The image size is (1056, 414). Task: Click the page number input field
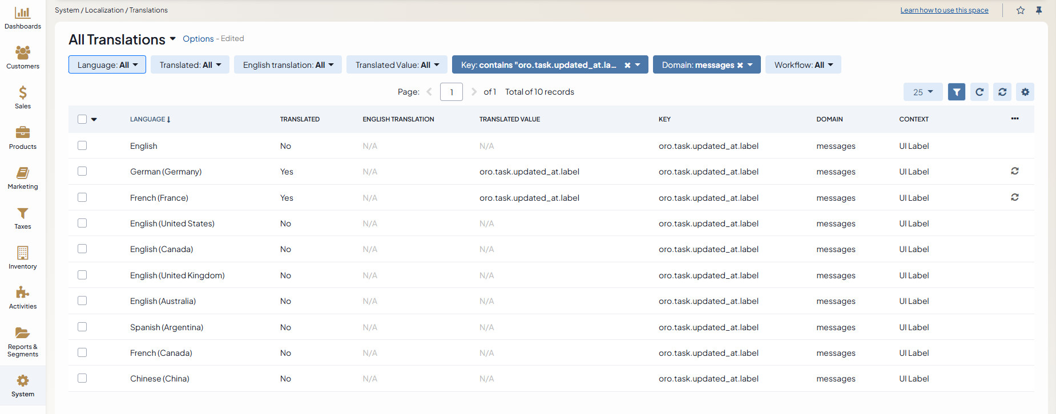451,92
